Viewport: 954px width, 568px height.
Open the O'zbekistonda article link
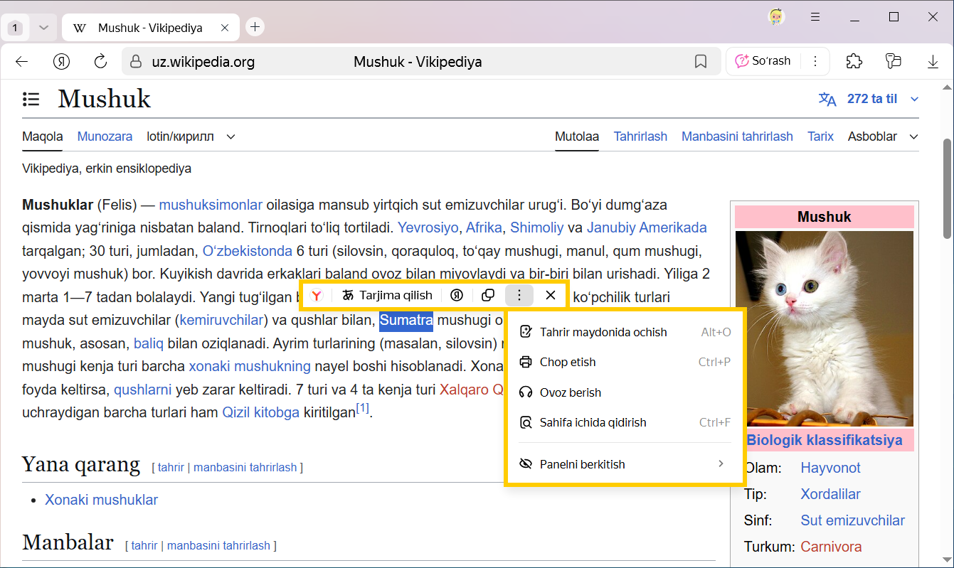(x=247, y=251)
